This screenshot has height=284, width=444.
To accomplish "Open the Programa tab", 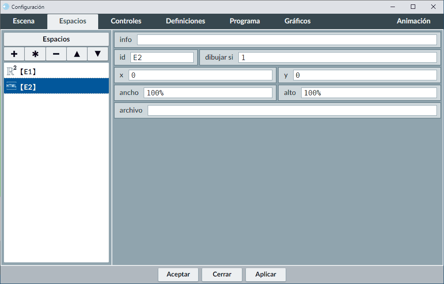I will pos(245,21).
